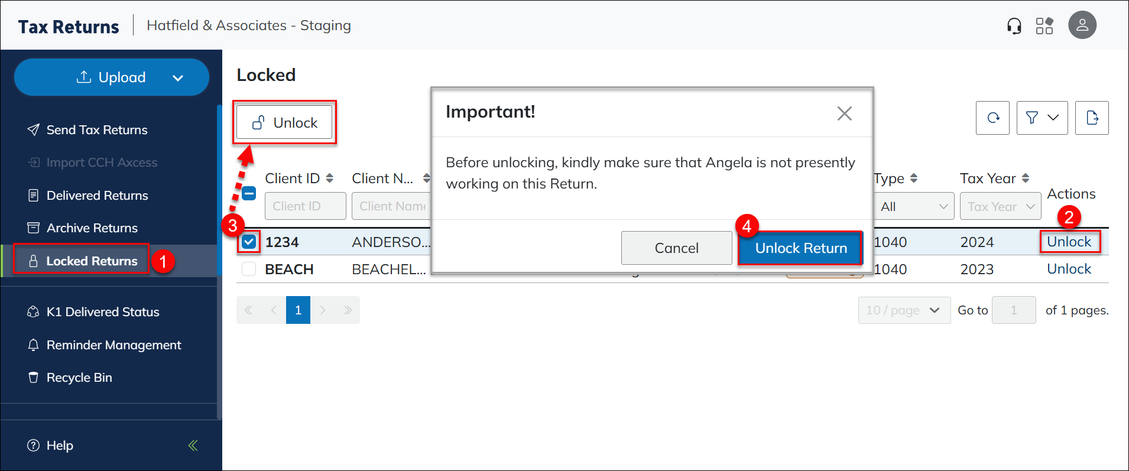
Task: Open the user profile avatar
Action: tap(1082, 25)
